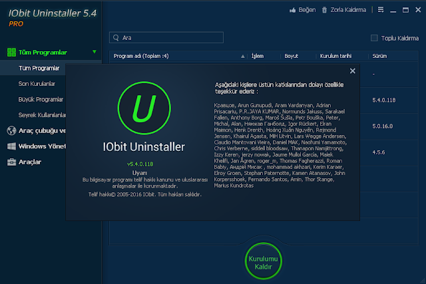Screen dimensions: 426x284
Task: Minimize the IObit Uninstaller window
Action: click(393, 11)
